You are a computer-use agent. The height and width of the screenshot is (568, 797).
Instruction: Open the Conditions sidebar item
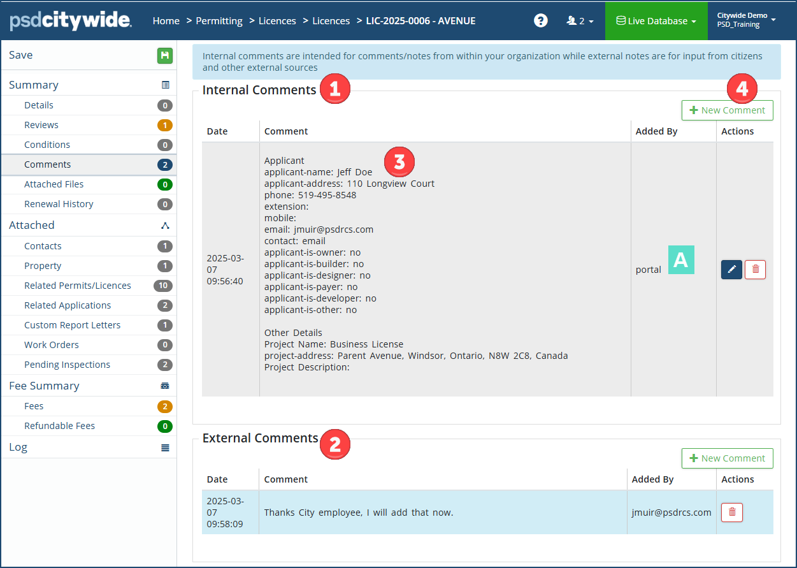[89, 145]
